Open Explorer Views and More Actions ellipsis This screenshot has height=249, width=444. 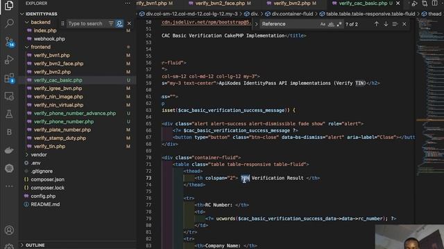click(x=128, y=3)
